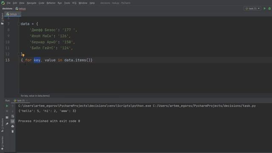
Task: Click the 'Билл Гейтс' string on line 11
Action: pos(42,48)
